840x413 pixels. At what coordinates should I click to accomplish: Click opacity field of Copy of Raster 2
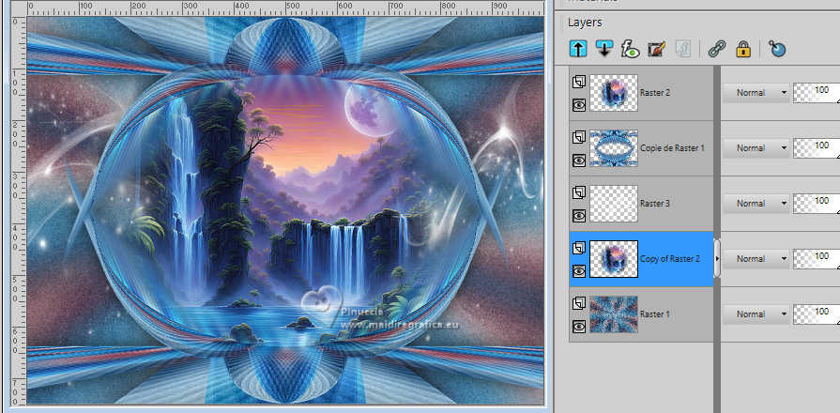tap(816, 259)
